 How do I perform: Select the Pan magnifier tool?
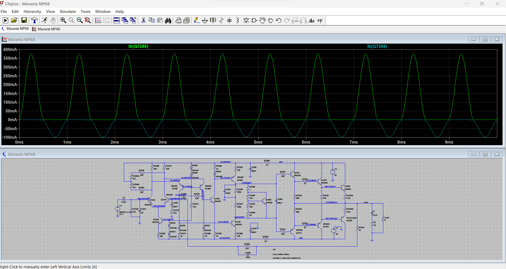pyautogui.click(x=71, y=21)
